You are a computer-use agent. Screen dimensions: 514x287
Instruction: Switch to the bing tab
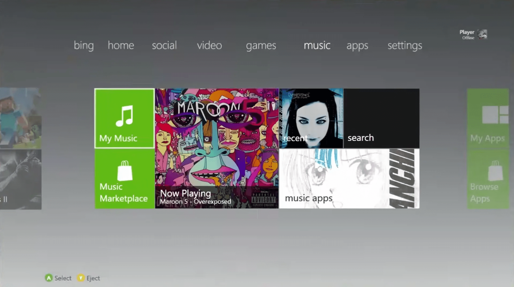click(x=84, y=45)
